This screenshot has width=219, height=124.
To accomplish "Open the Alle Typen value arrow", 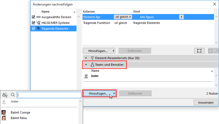I will (181, 17).
